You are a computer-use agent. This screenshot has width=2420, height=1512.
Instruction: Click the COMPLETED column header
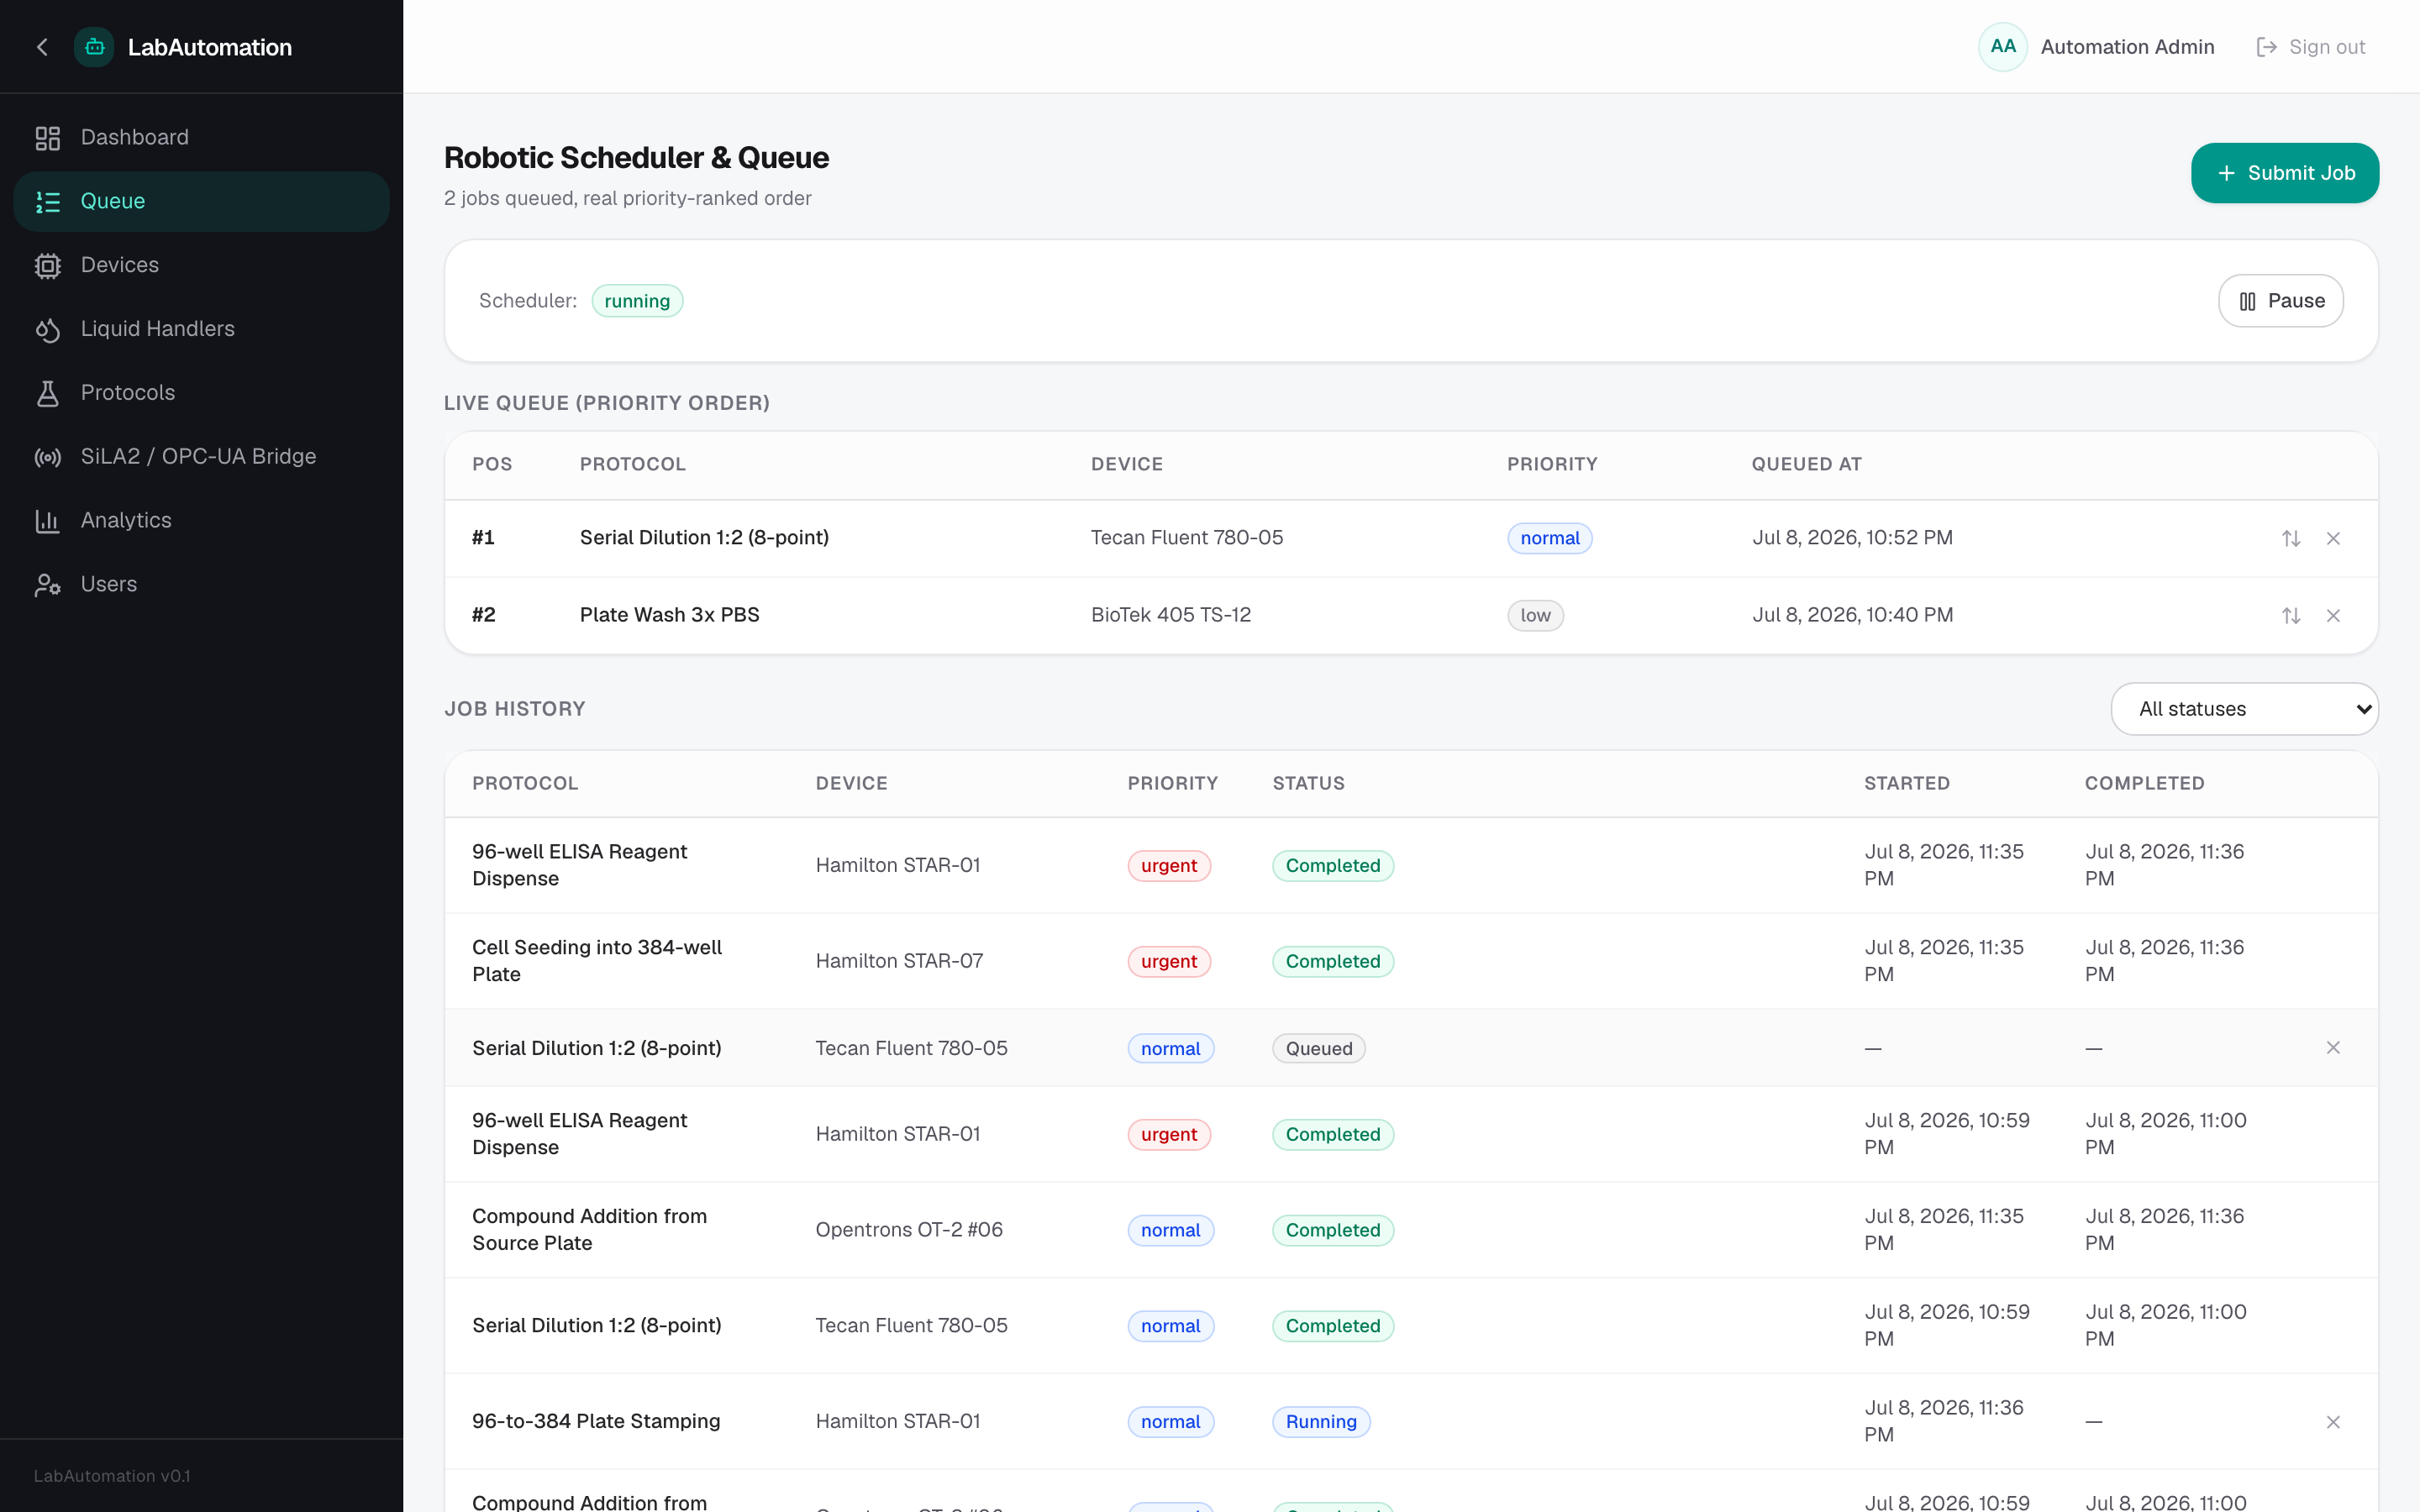pos(2144,784)
